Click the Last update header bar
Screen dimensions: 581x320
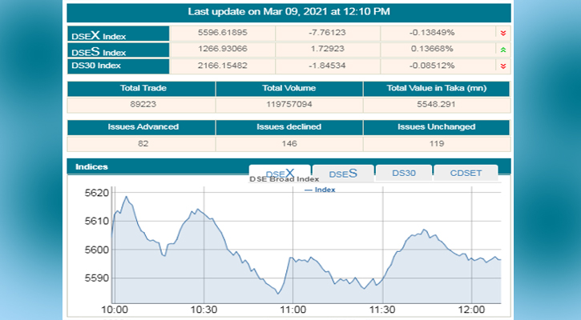click(288, 12)
